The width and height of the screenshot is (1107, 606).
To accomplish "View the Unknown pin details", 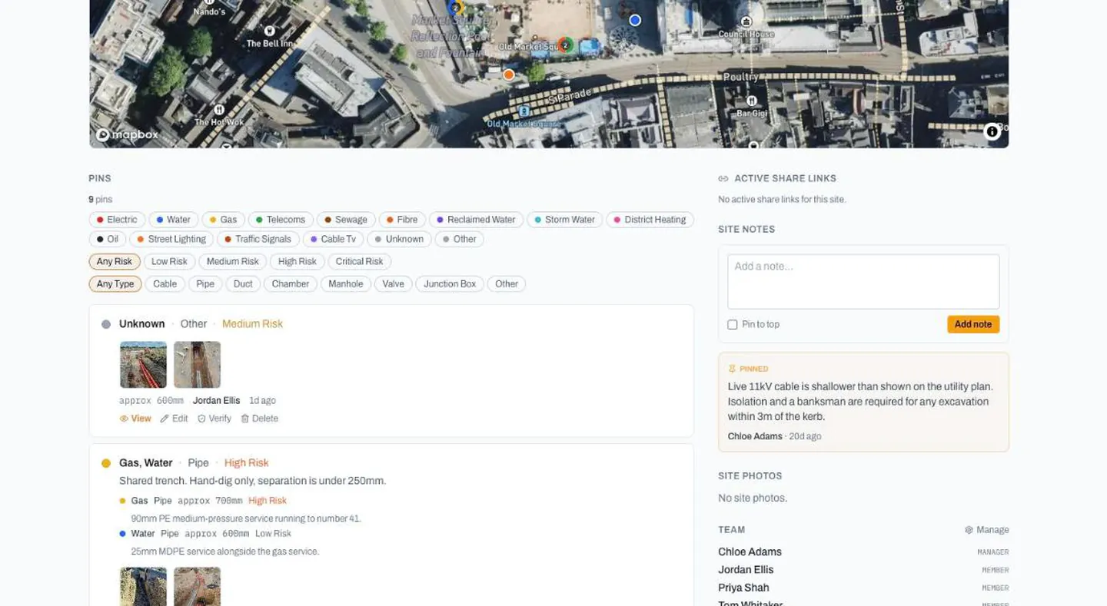I will [135, 419].
